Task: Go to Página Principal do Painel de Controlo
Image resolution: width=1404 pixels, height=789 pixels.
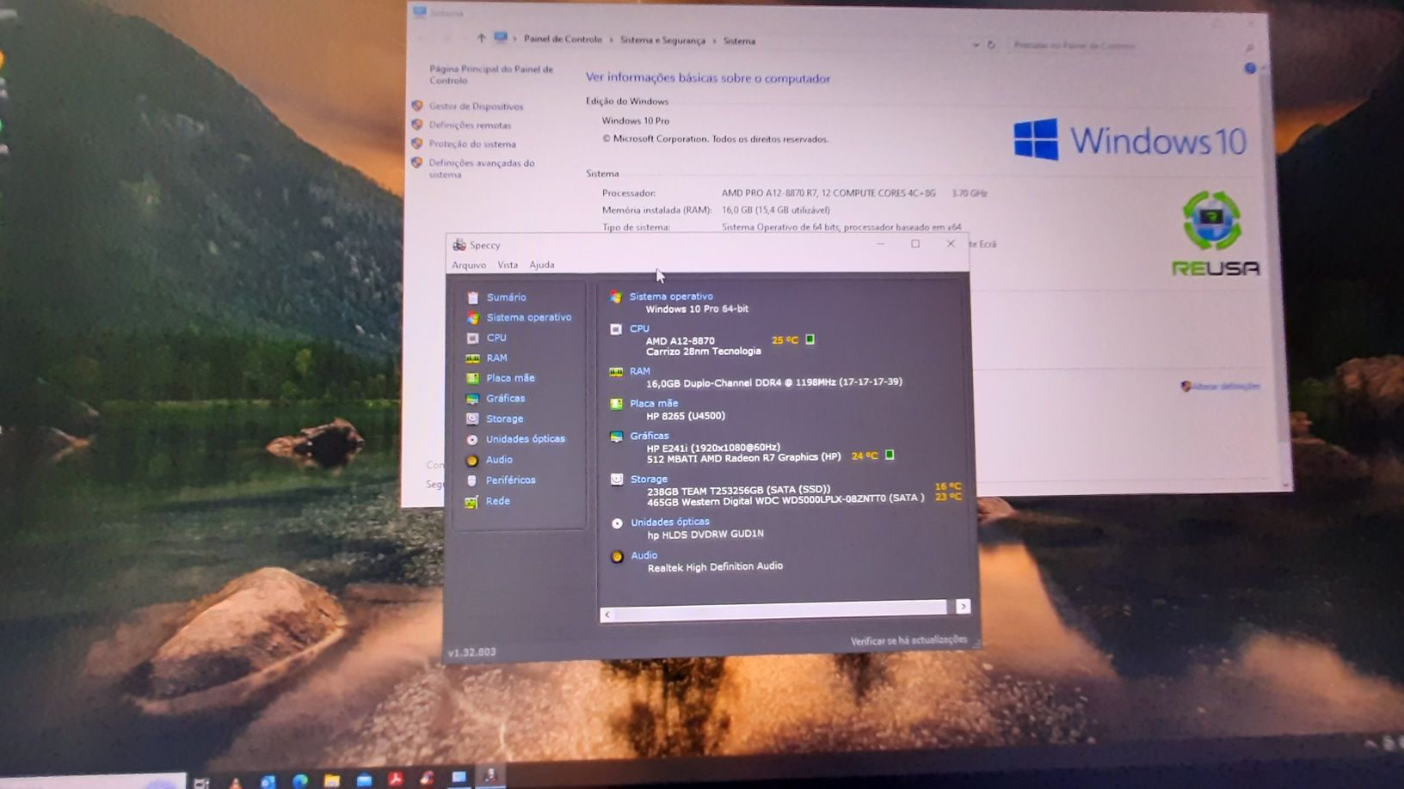Action: pos(490,75)
